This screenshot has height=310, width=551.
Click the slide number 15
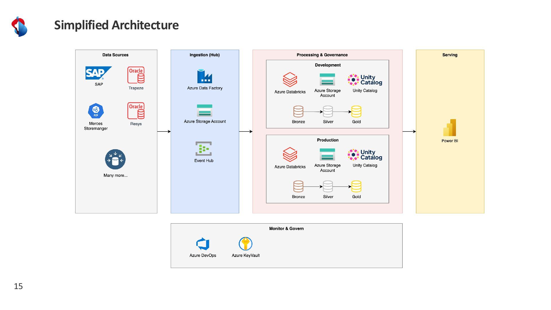point(18,286)
